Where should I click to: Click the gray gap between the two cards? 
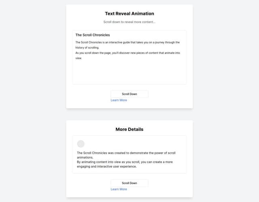[129, 114]
